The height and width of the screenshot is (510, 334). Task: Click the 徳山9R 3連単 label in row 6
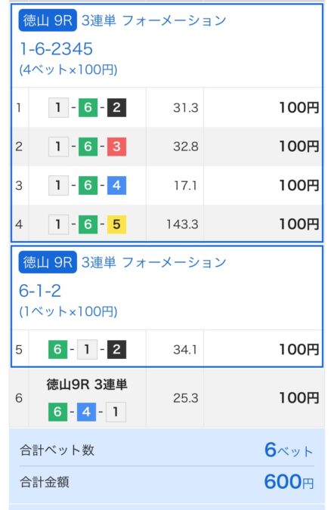(87, 385)
